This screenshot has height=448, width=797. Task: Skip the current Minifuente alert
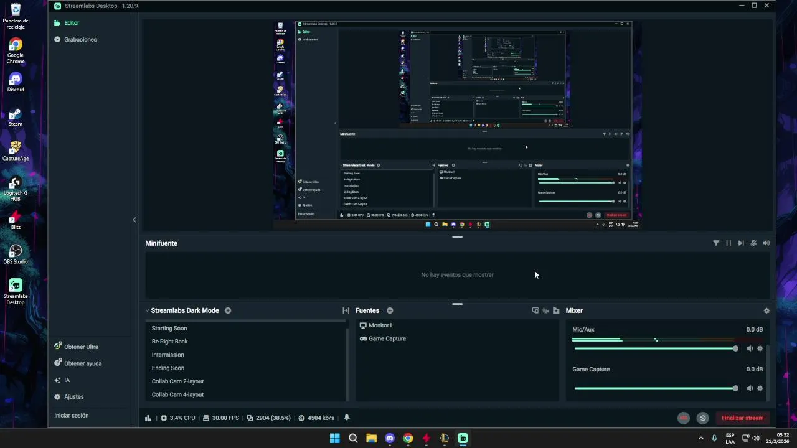click(x=741, y=243)
